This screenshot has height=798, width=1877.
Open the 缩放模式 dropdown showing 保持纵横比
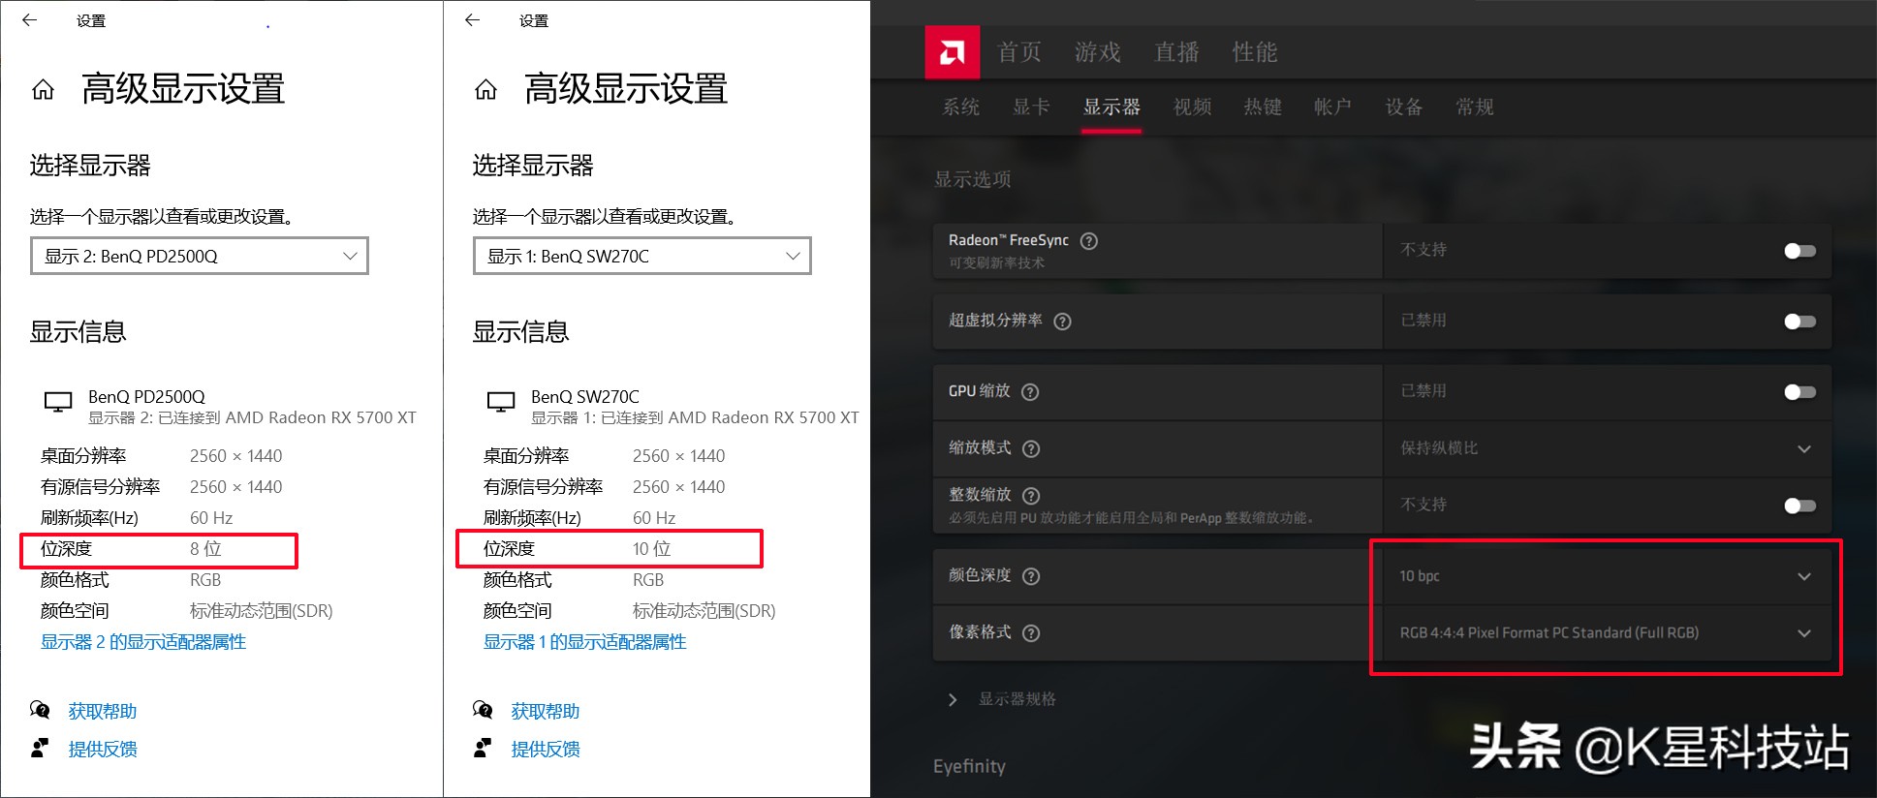[x=1607, y=448]
